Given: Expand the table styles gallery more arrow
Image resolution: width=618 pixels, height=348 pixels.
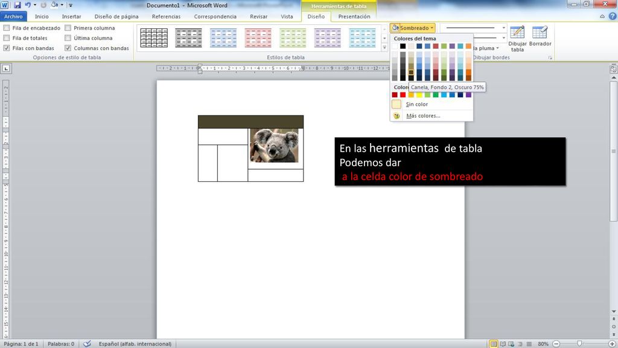Looking at the screenshot, I should pyautogui.click(x=384, y=47).
